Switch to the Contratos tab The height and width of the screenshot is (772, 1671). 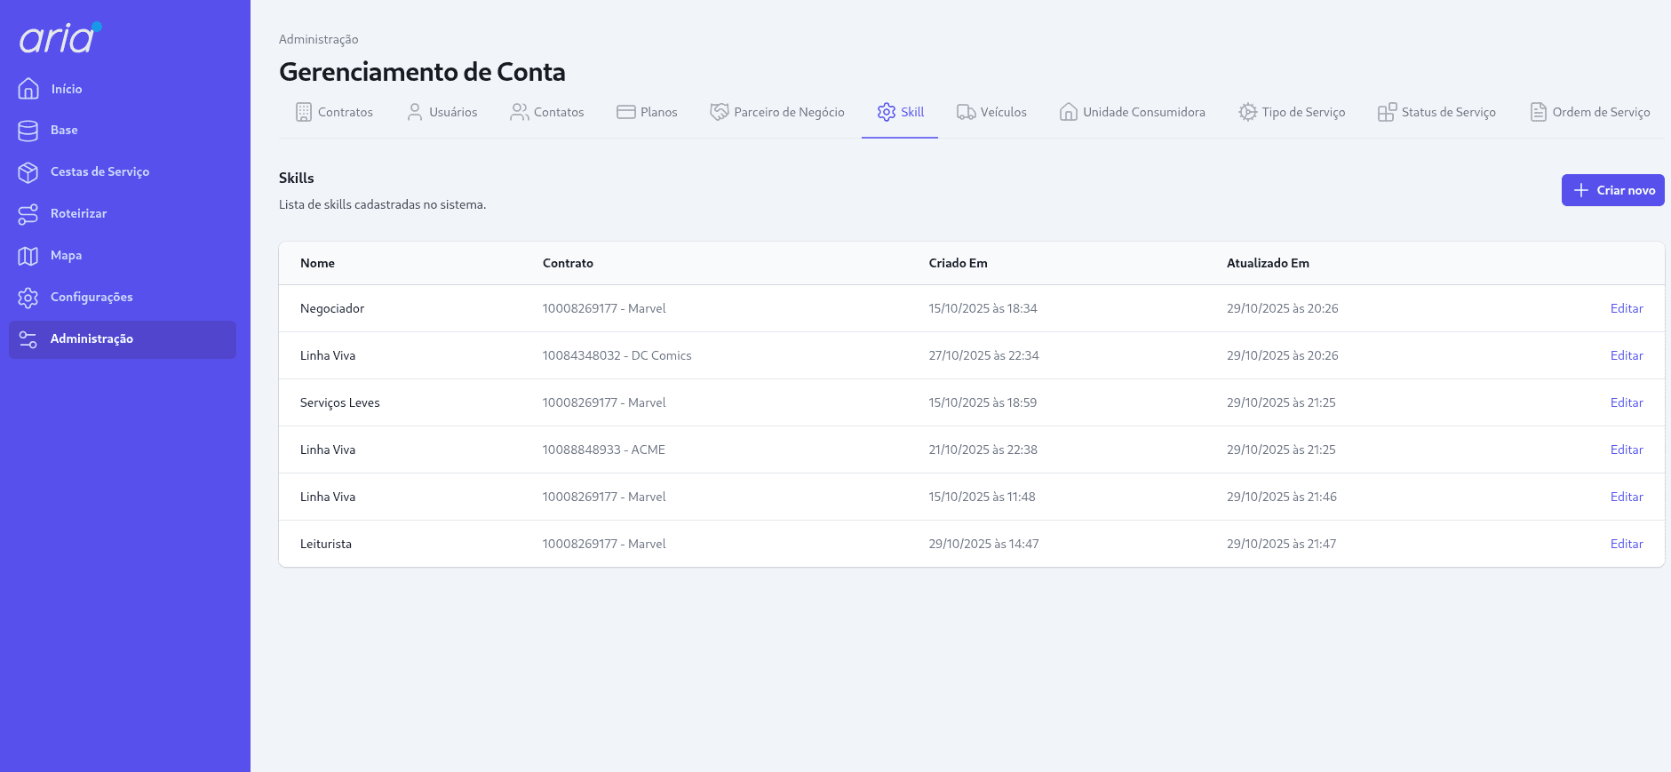334,112
